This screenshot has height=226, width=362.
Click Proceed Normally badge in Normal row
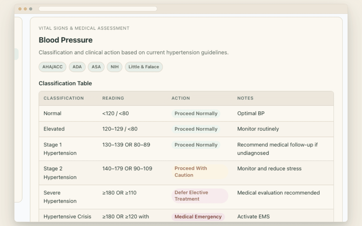click(x=196, y=114)
